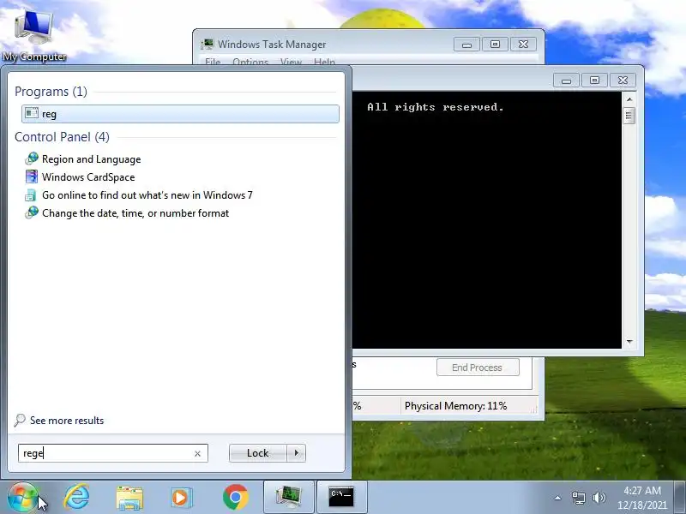This screenshot has width=686, height=514.
Task: Click See more results
Action: tap(67, 421)
